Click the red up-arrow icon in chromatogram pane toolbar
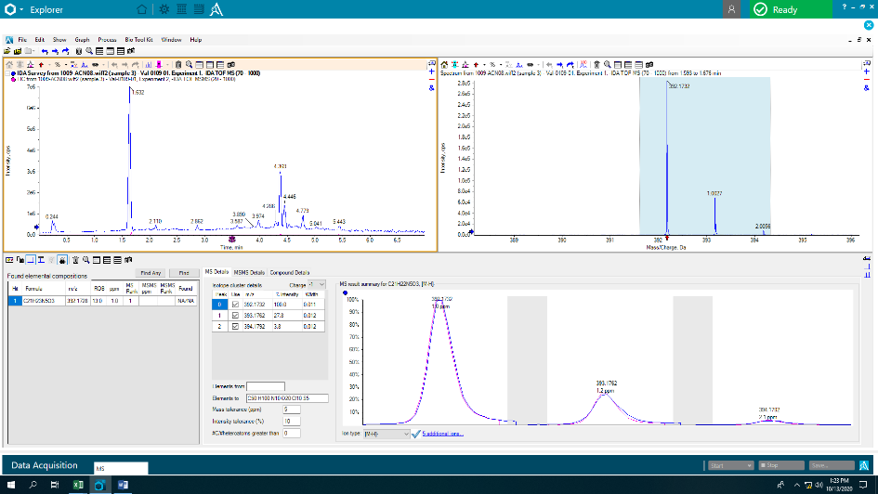Screen dimensions: 878x494 pyautogui.click(x=41, y=65)
